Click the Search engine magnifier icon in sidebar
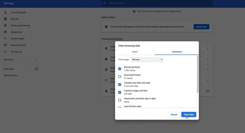 coord(5,38)
